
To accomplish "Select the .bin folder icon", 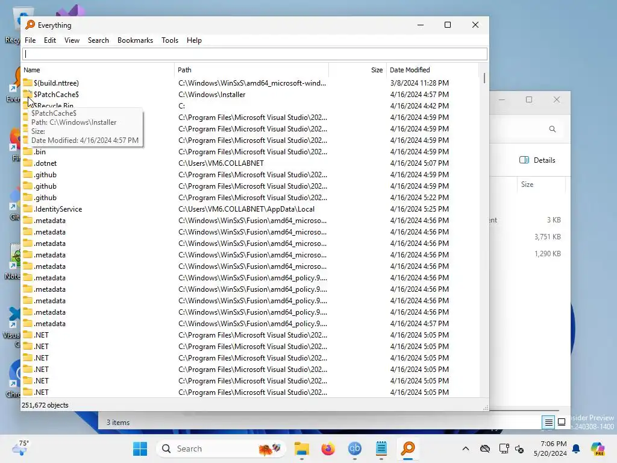I will point(28,151).
